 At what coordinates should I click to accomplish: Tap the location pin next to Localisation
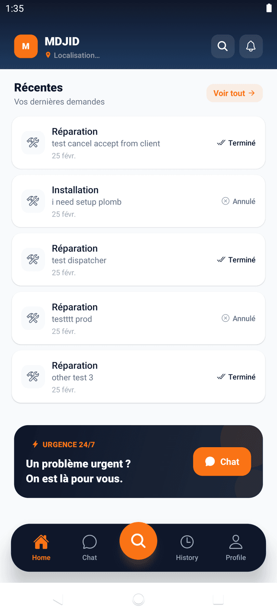[48, 55]
